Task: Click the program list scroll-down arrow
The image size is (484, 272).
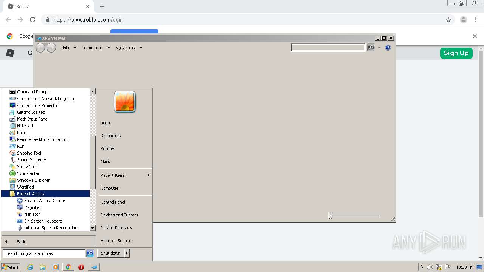Action: click(x=93, y=228)
